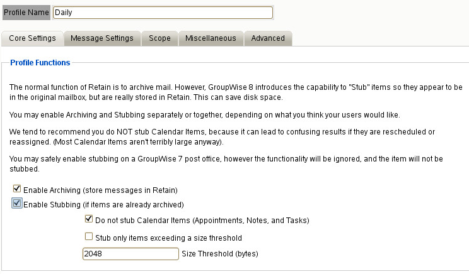The height and width of the screenshot is (274, 469).
Task: Click the Profile Name text field
Action: point(163,12)
